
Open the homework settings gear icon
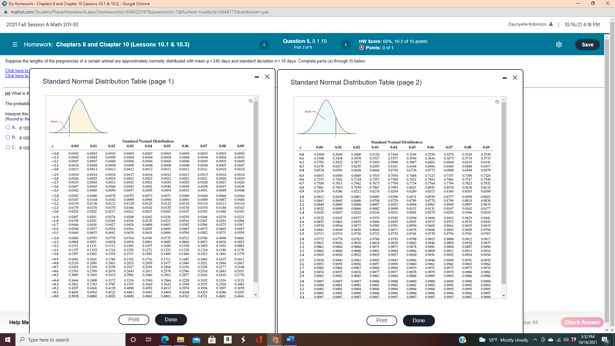559,45
